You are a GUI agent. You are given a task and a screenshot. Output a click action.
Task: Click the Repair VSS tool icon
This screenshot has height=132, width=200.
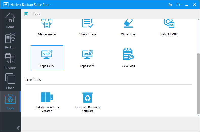click(47, 54)
